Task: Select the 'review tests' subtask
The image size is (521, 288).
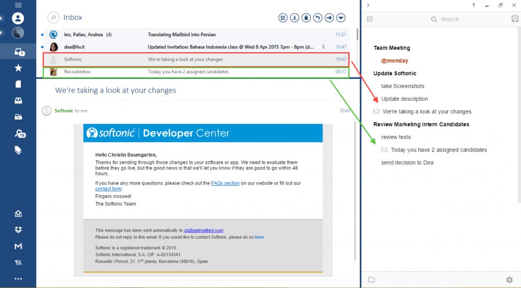Action: coord(396,137)
